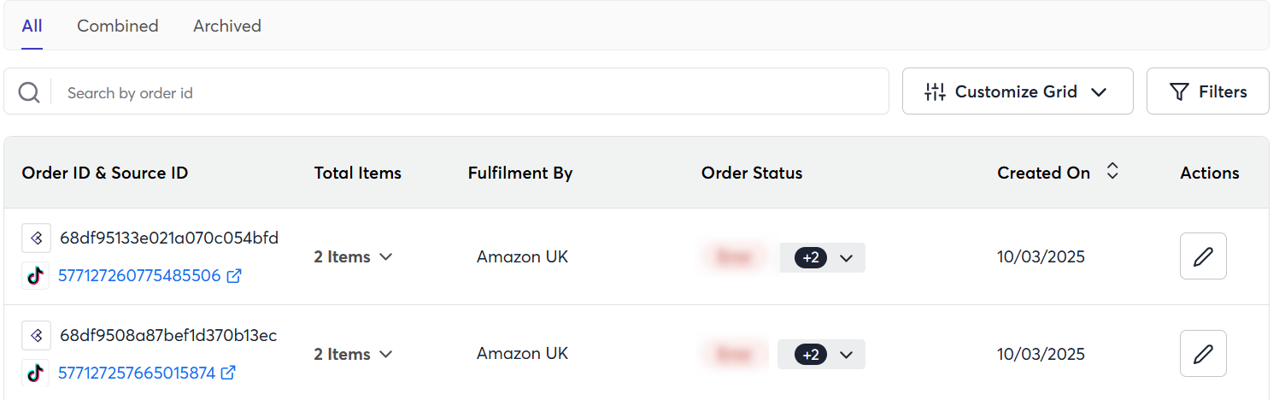Expand 2 Items for order 68df9508a87bef1d370b13ec
The height and width of the screenshot is (400, 1279).
pyautogui.click(x=353, y=354)
